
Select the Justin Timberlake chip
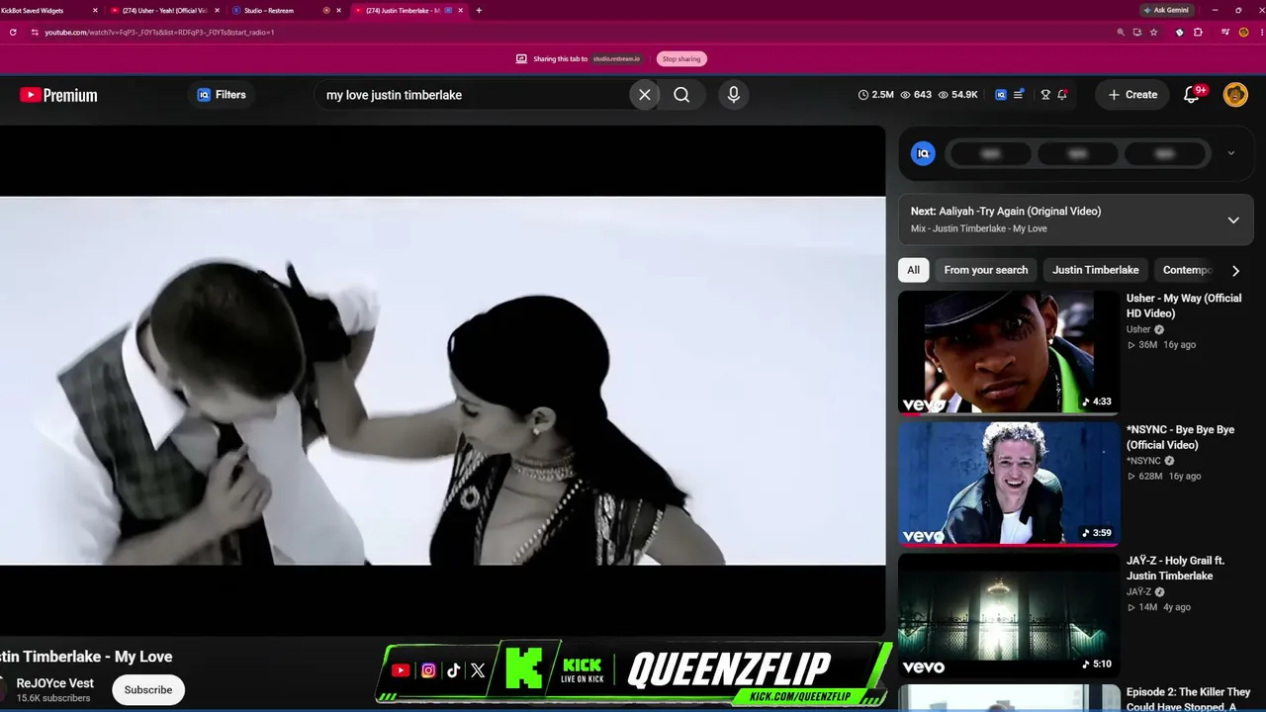tap(1095, 270)
